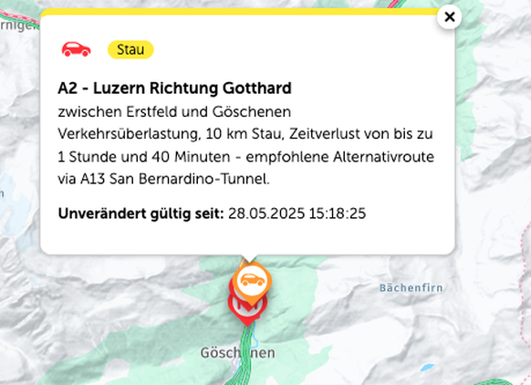Click the 'A13 San Bernardino-Tunnel' text
This screenshot has height=385, width=531.
(x=175, y=179)
